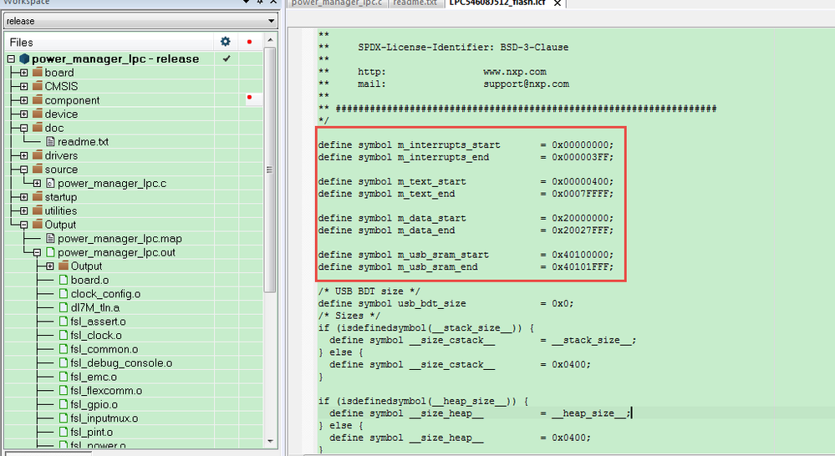Select fsl_emc.o object file
The height and width of the screenshot is (456, 835).
94,377
